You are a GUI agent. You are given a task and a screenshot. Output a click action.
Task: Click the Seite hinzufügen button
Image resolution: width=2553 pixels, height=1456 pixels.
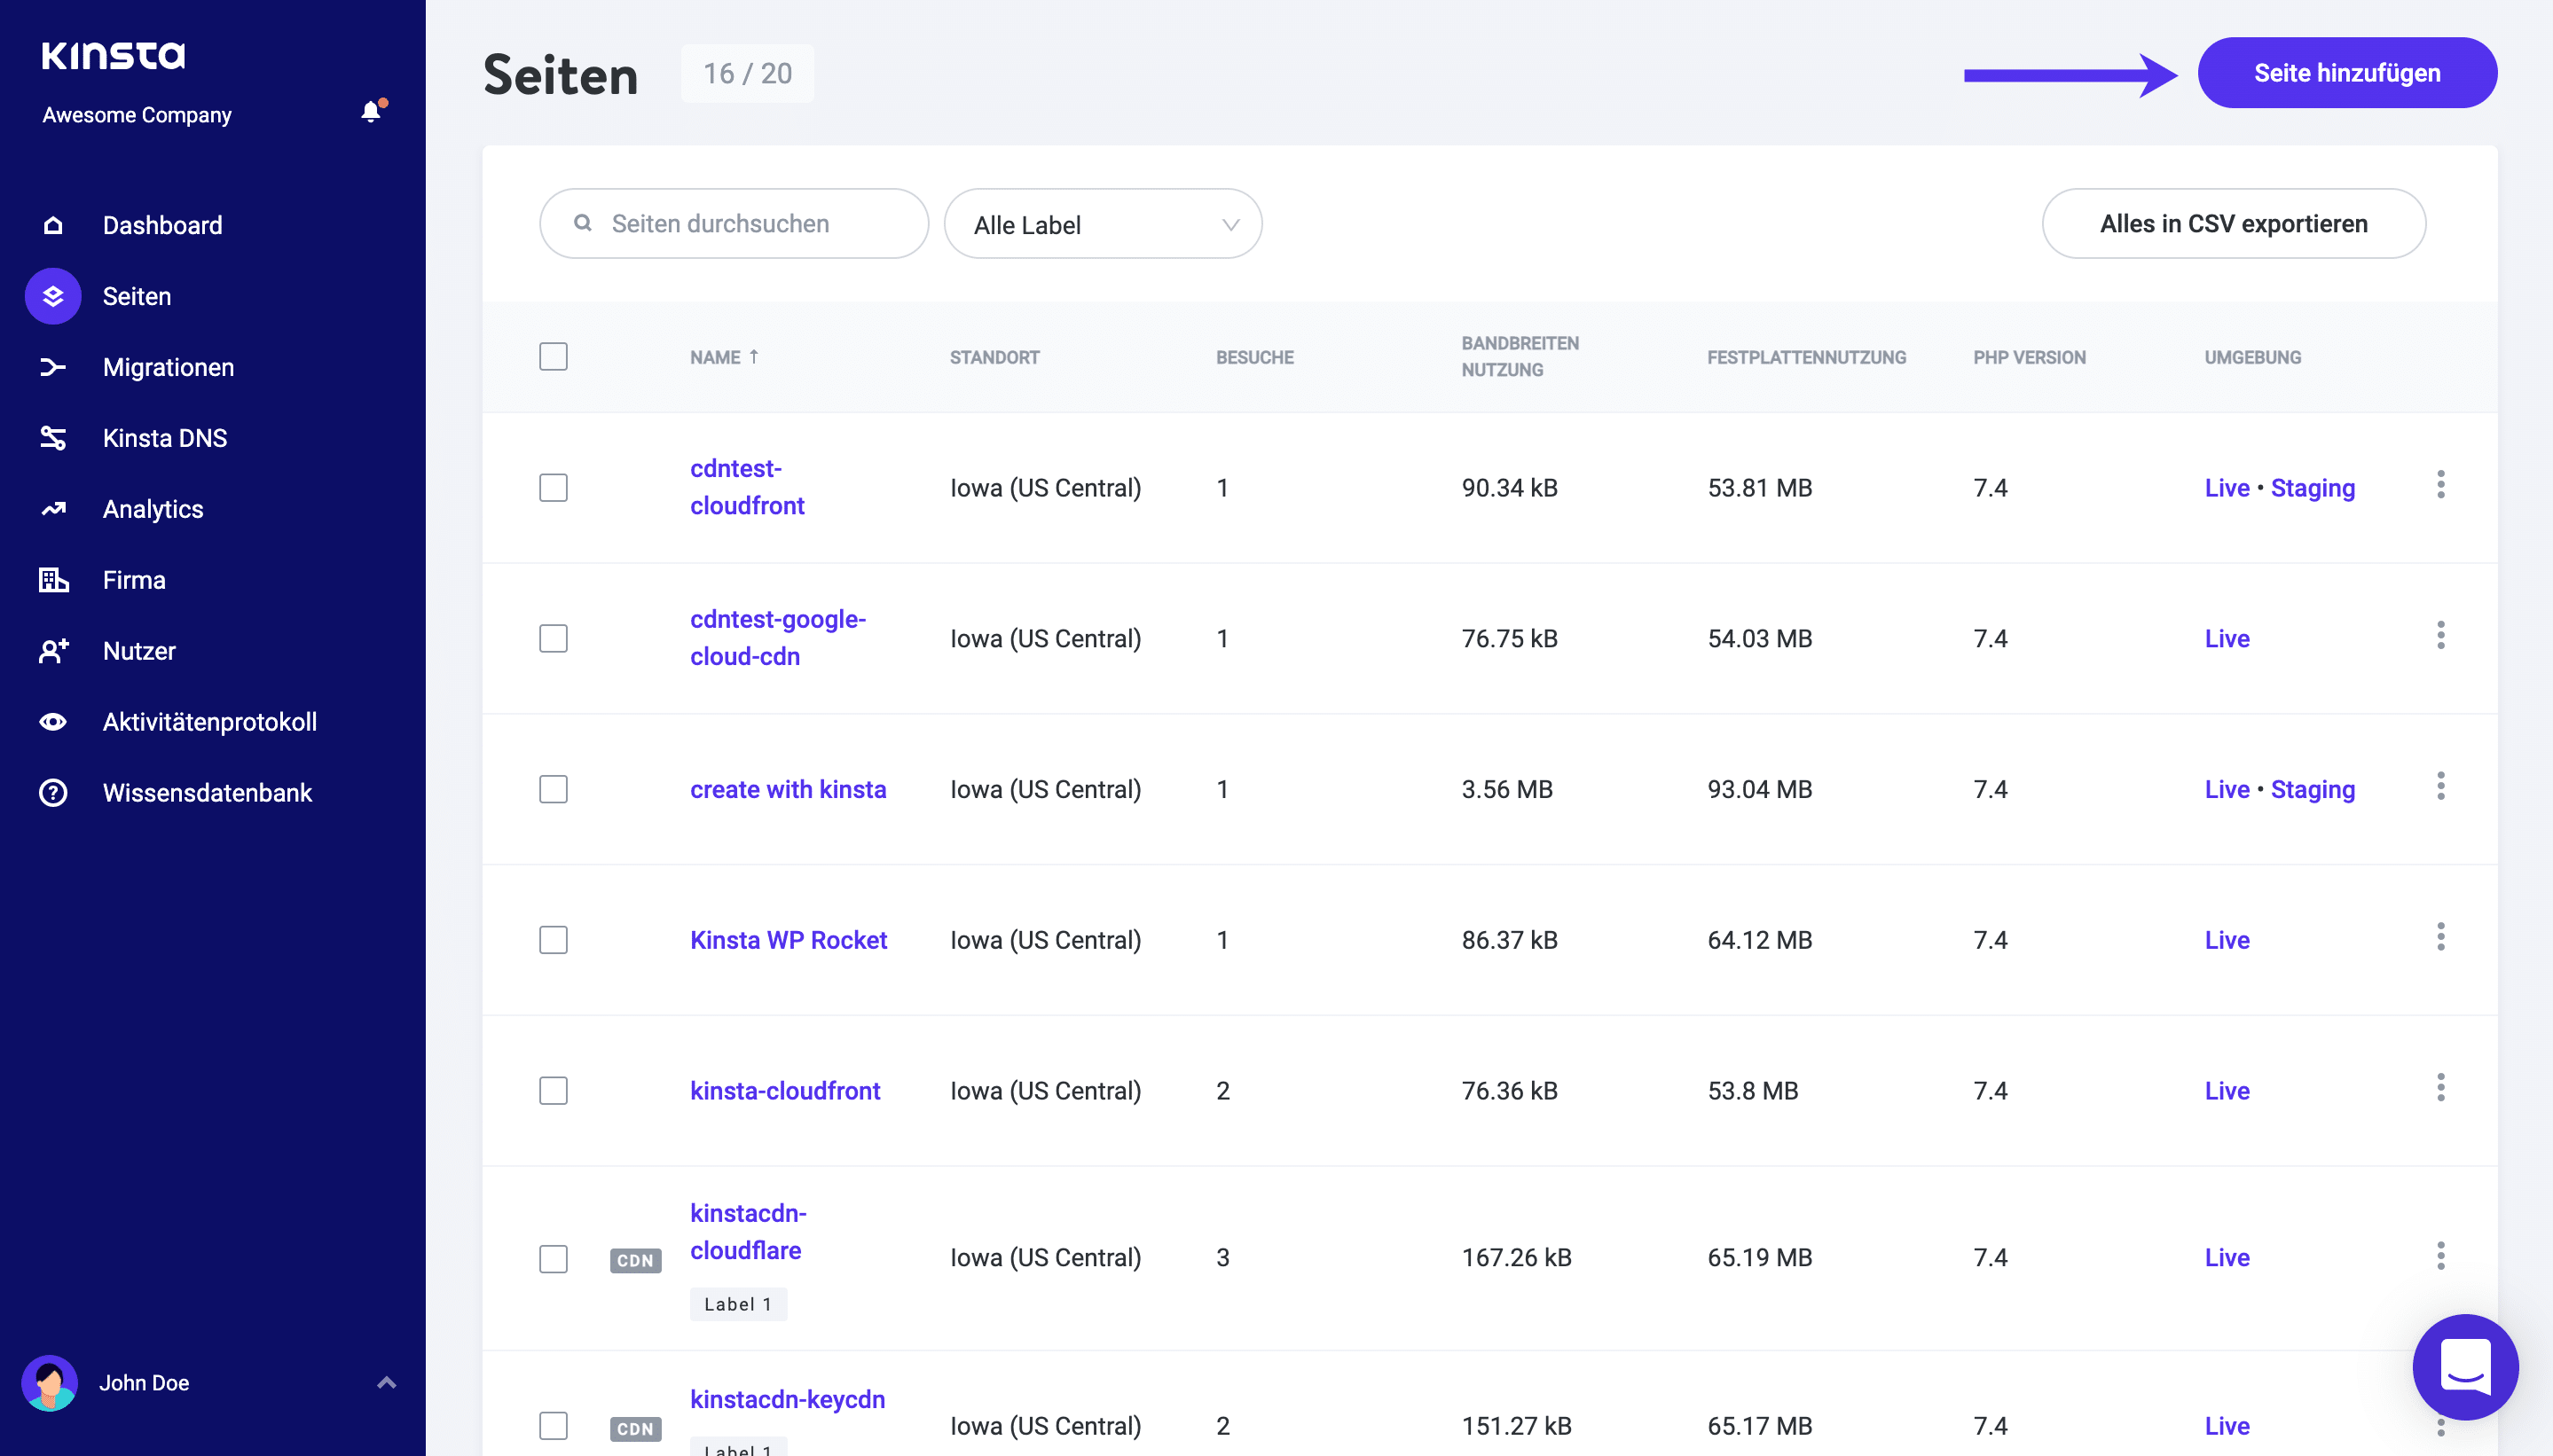point(2346,72)
